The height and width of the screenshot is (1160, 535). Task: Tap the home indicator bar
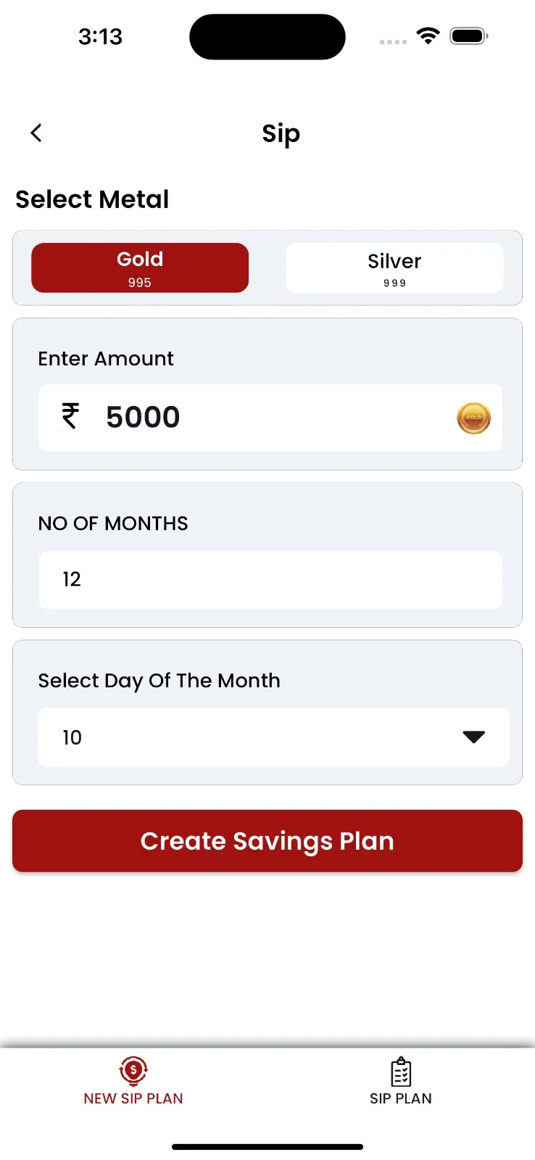coord(267,1147)
